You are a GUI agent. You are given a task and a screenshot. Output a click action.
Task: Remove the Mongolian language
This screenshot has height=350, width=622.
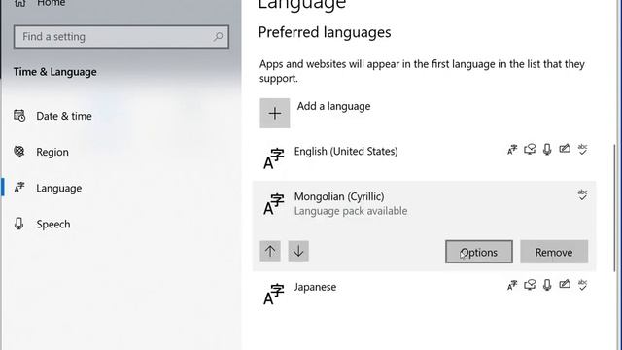(x=554, y=252)
